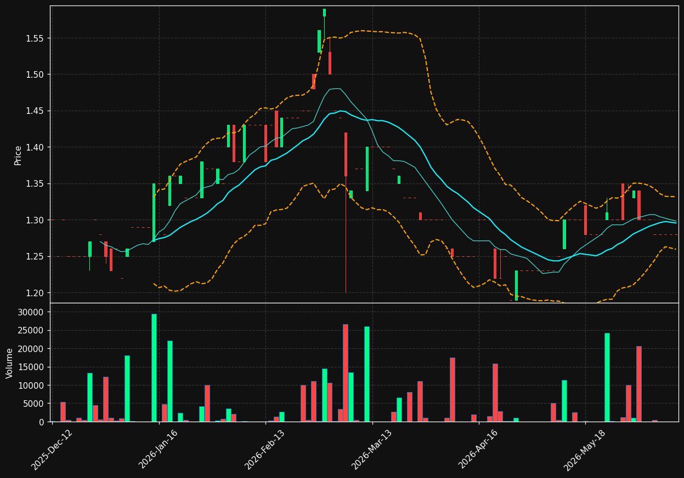Click the Volume axis title
The height and width of the screenshot is (478, 684).
click(x=10, y=363)
